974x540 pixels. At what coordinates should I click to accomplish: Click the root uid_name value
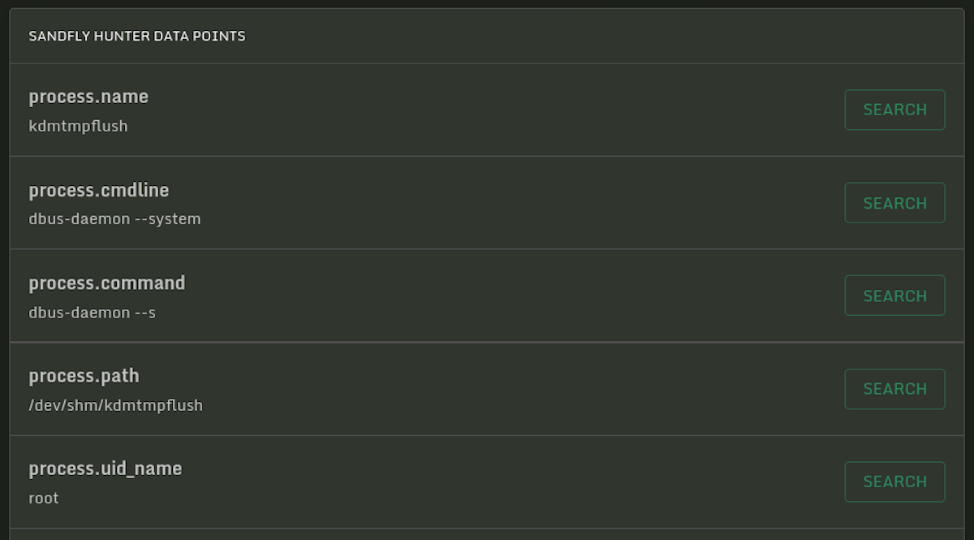(x=44, y=499)
